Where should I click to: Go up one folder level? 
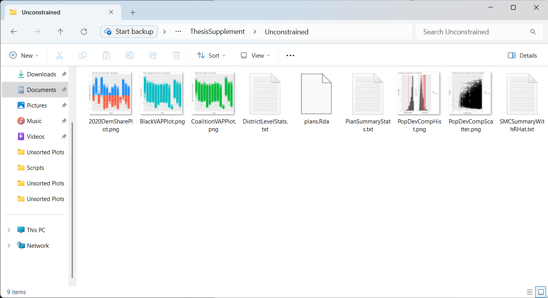60,32
